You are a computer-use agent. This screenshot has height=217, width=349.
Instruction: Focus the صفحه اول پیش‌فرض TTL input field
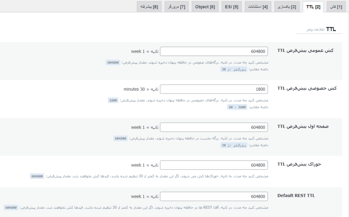214,127
